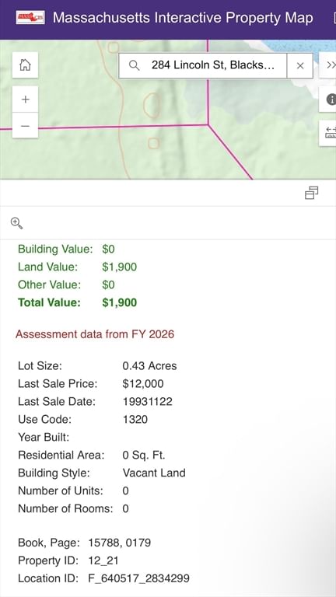This screenshot has height=597, width=336.
Task: Click the zoom-to-feature magnifier icon
Action: coord(17,223)
